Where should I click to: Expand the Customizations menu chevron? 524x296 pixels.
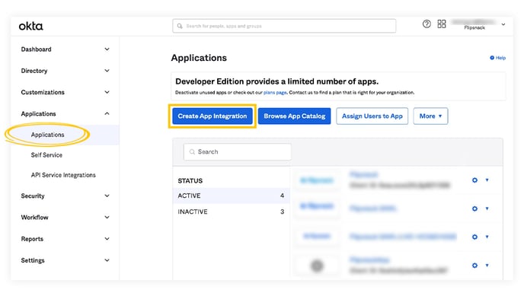(107, 92)
